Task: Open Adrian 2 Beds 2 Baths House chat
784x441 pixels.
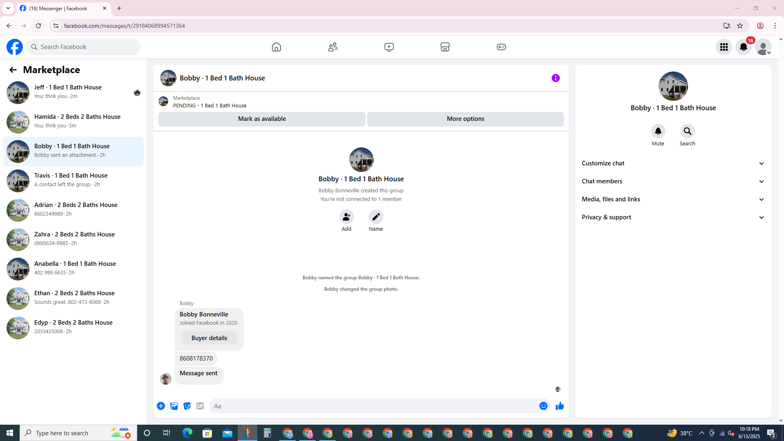Action: tap(73, 210)
